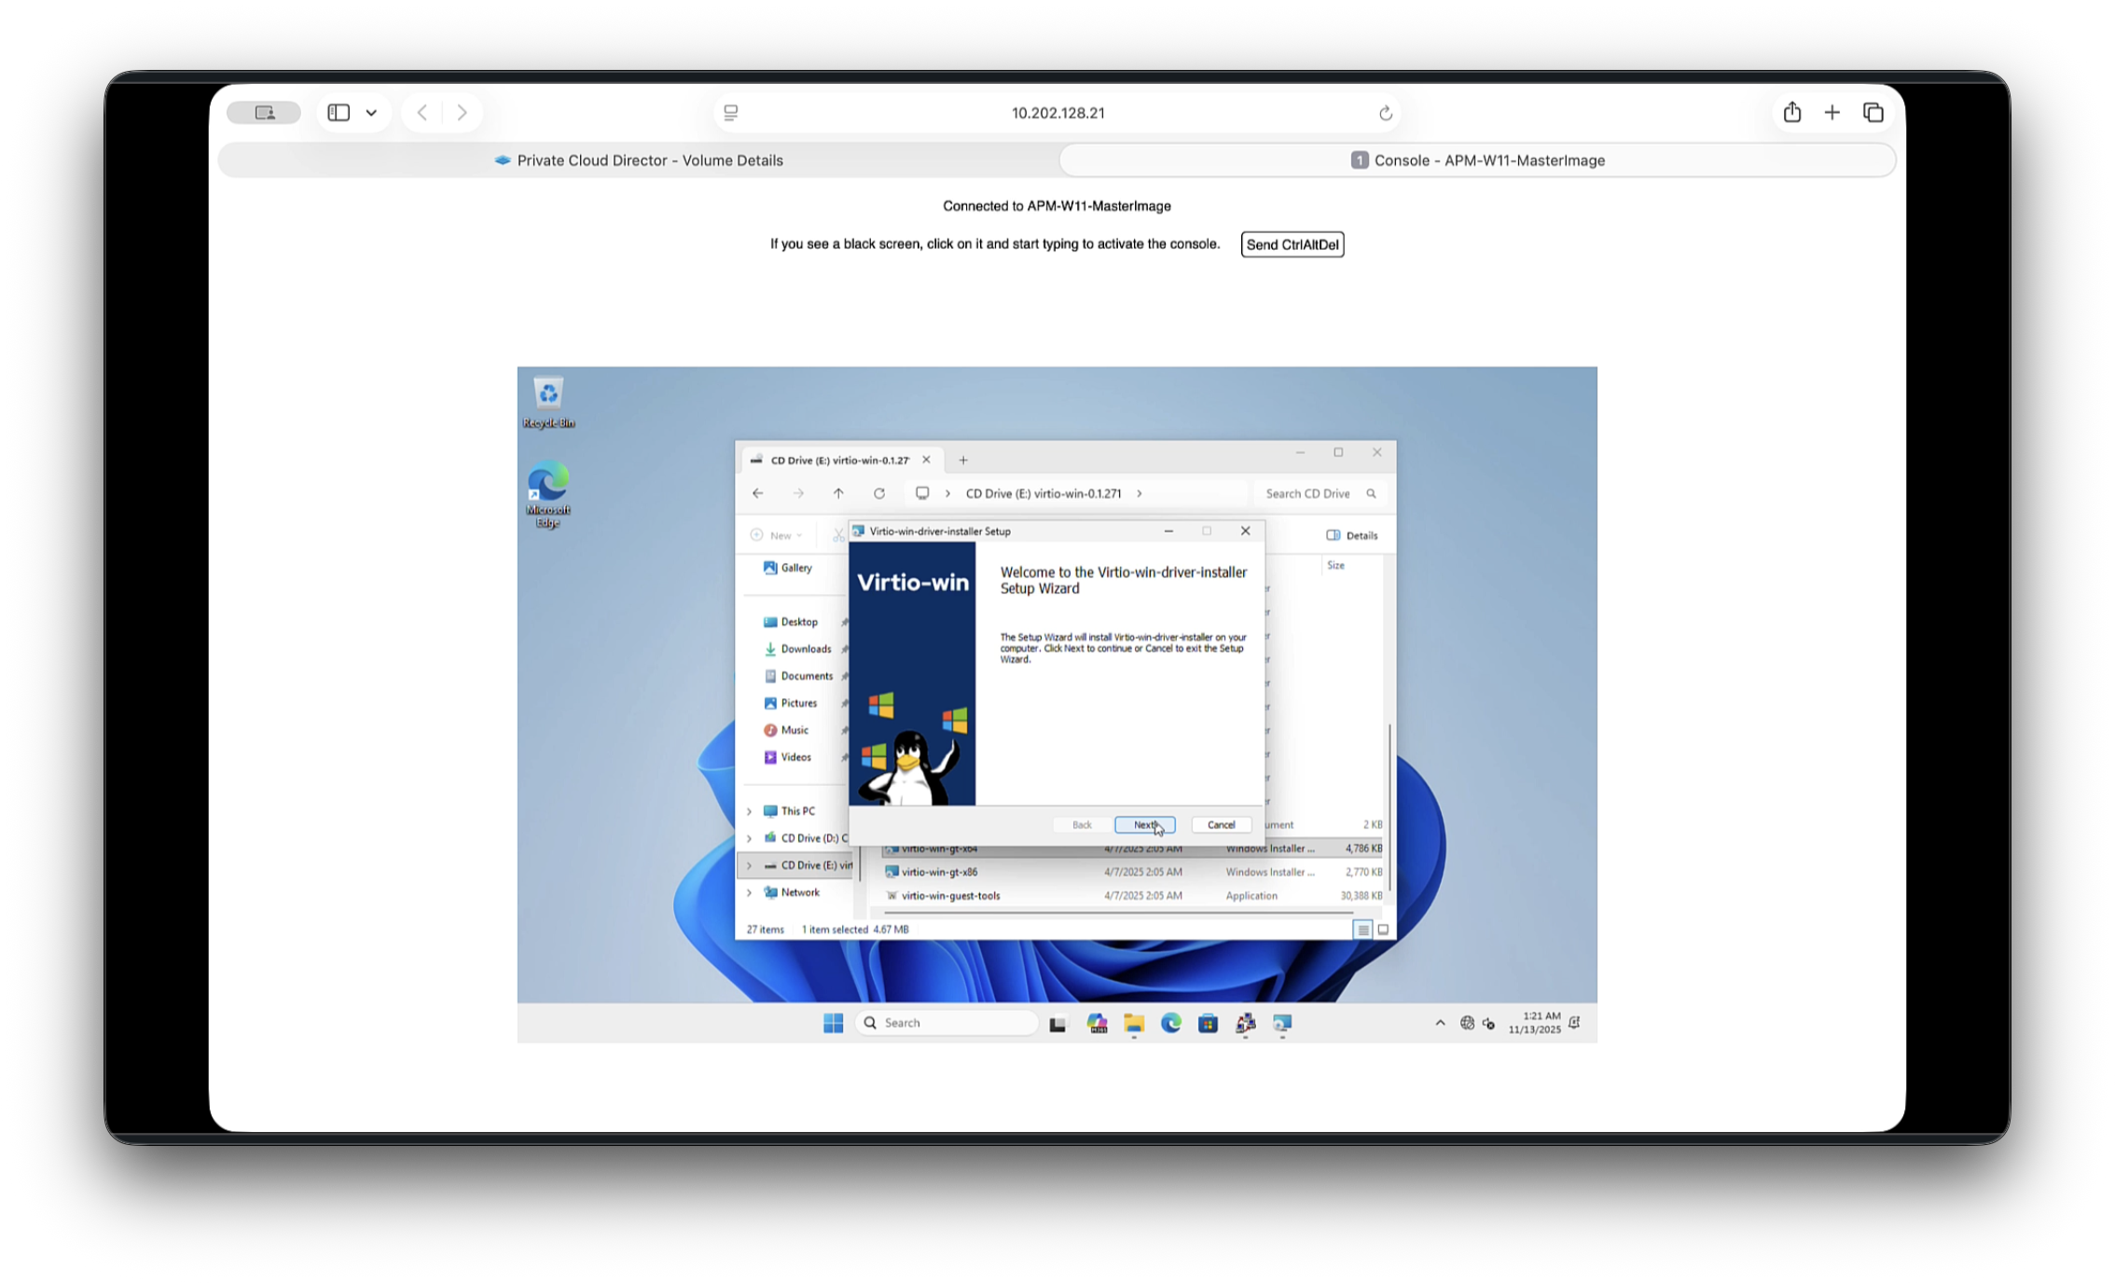Sort by the Size column header
The image size is (2115, 1283).
click(x=1335, y=565)
